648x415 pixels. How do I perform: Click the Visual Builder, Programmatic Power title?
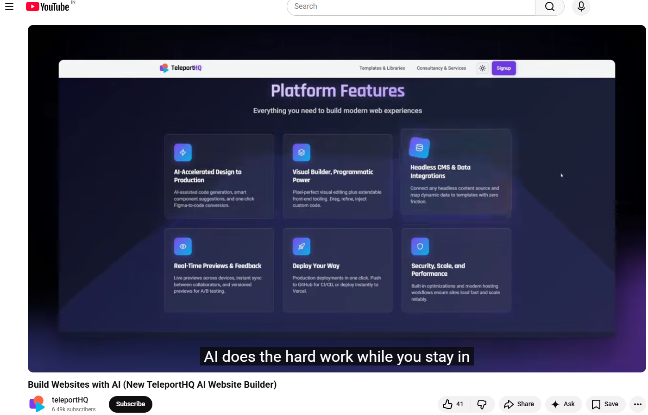point(333,176)
